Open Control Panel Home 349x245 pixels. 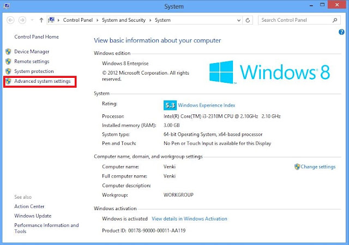pyautogui.click(x=37, y=36)
